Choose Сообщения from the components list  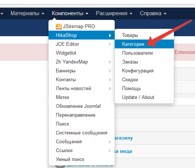[81, 141]
